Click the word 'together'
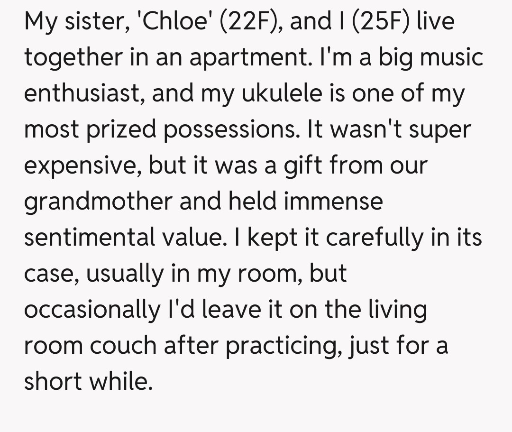 point(73,58)
